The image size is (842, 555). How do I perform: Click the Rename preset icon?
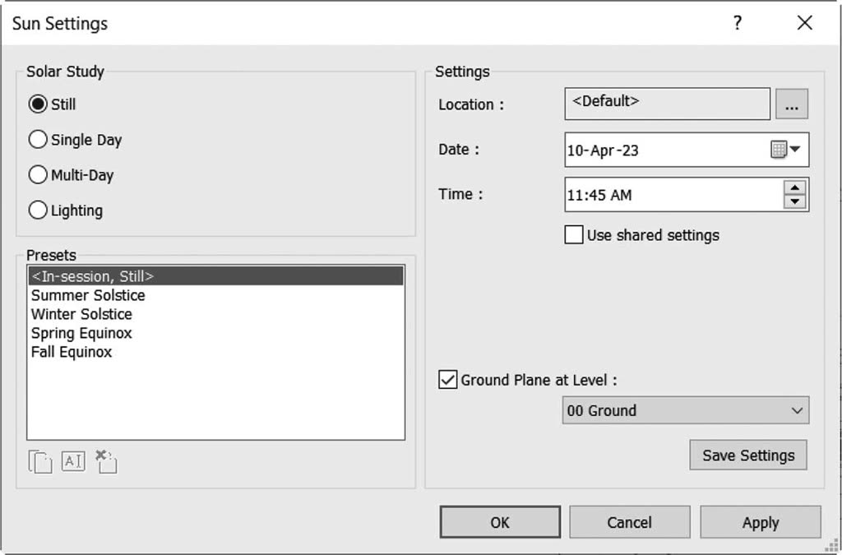coord(73,461)
